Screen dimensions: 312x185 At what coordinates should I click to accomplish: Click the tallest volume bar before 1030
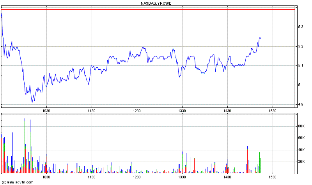click(25, 146)
